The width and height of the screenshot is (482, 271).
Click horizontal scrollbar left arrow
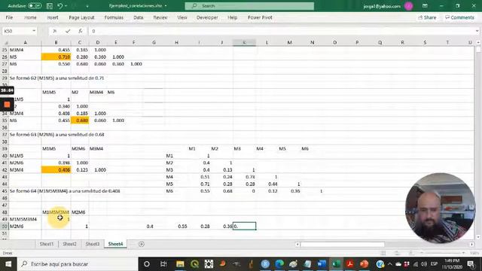coord(297,244)
